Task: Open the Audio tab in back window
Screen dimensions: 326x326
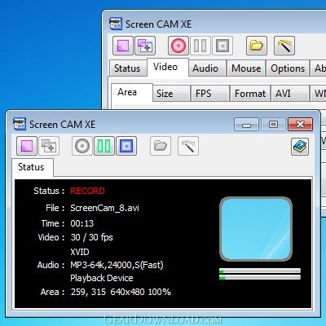Action: [206, 68]
